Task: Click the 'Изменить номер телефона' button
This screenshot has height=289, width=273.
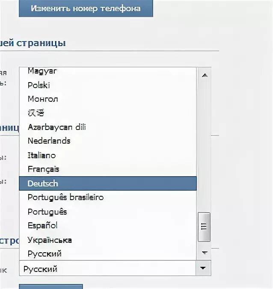Action: [86, 8]
